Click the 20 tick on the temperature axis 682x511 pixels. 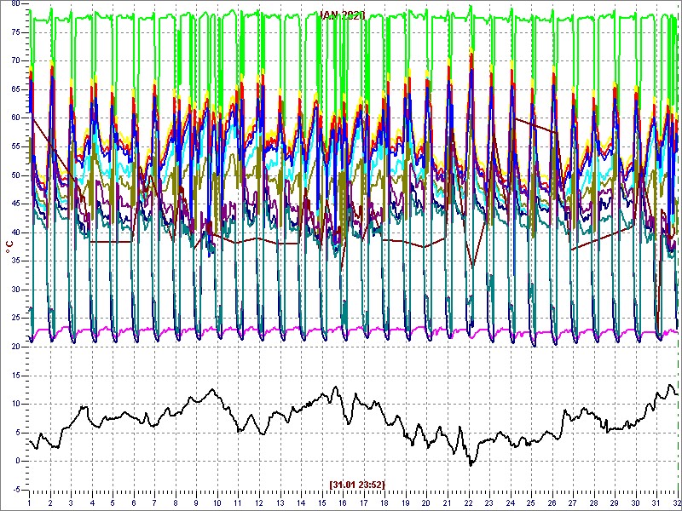click(x=14, y=347)
